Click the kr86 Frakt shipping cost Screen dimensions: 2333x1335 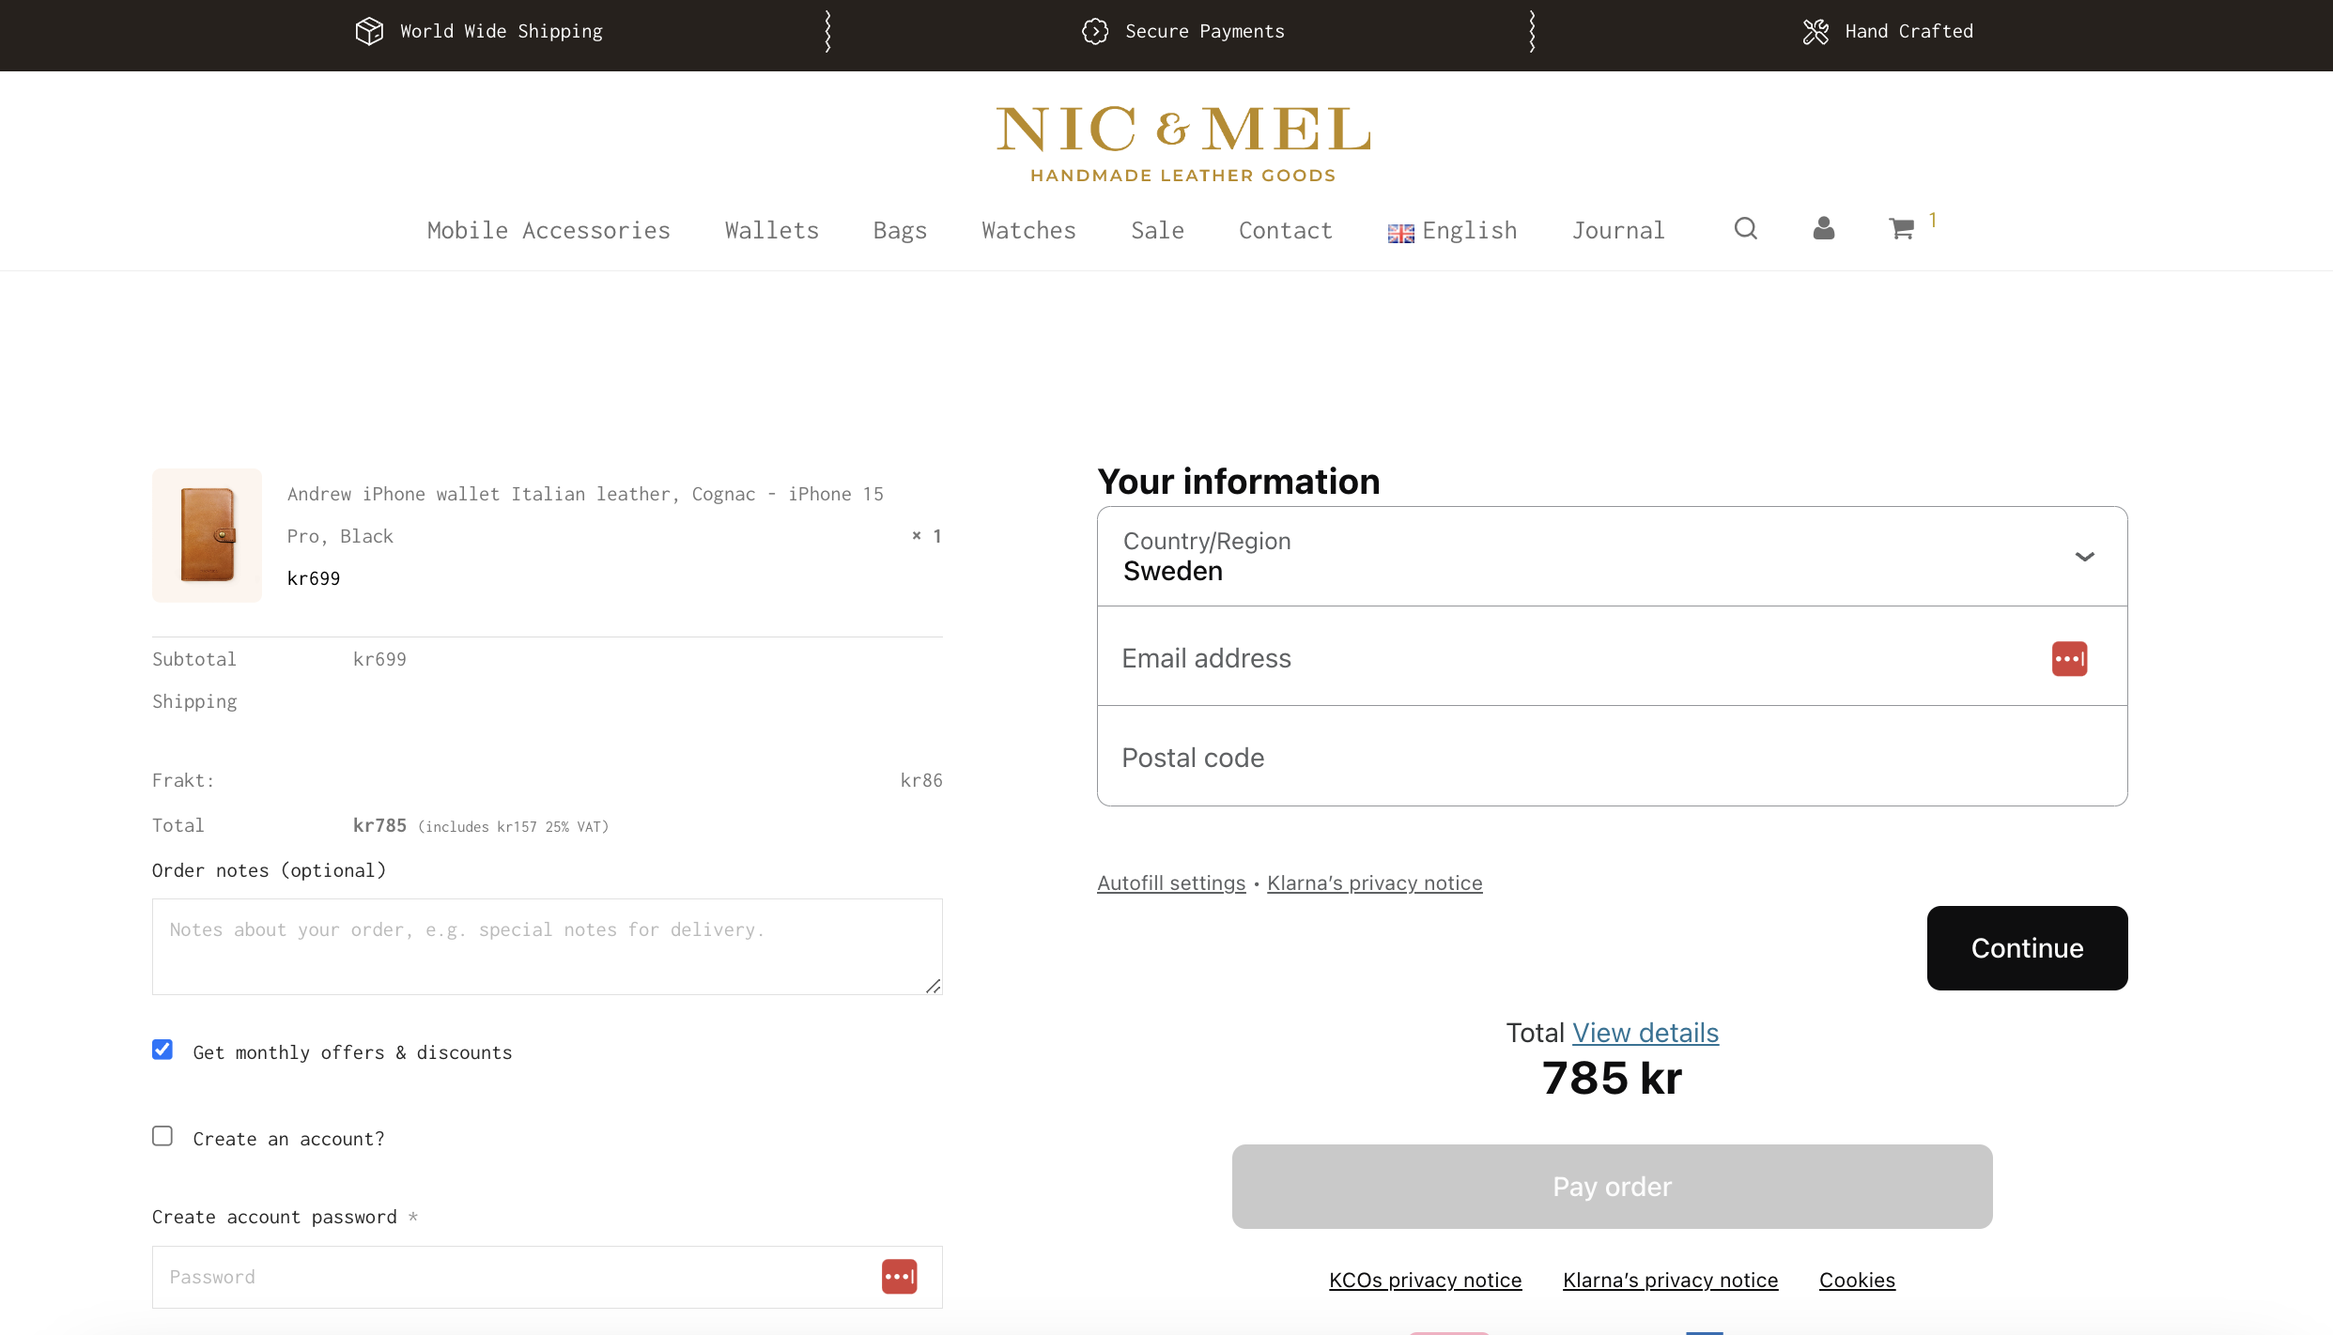tap(920, 780)
